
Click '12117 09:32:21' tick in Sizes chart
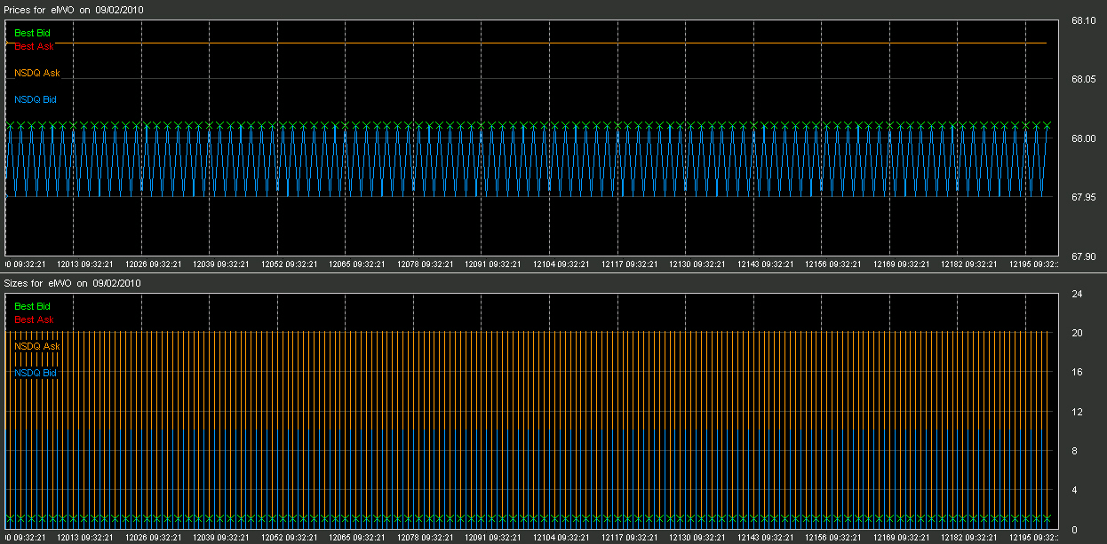(x=630, y=538)
